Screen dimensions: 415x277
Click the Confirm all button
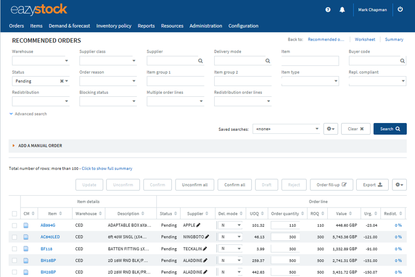coord(234,185)
